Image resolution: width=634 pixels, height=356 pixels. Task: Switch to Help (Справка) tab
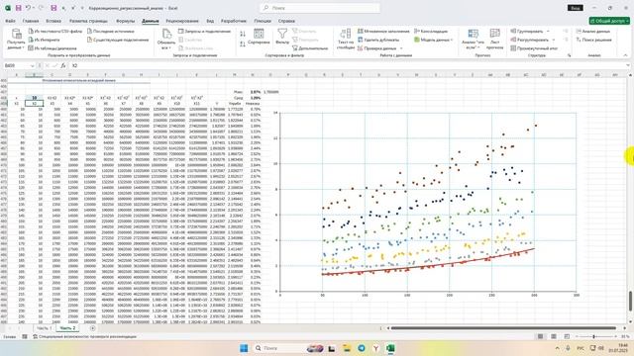pos(286,21)
